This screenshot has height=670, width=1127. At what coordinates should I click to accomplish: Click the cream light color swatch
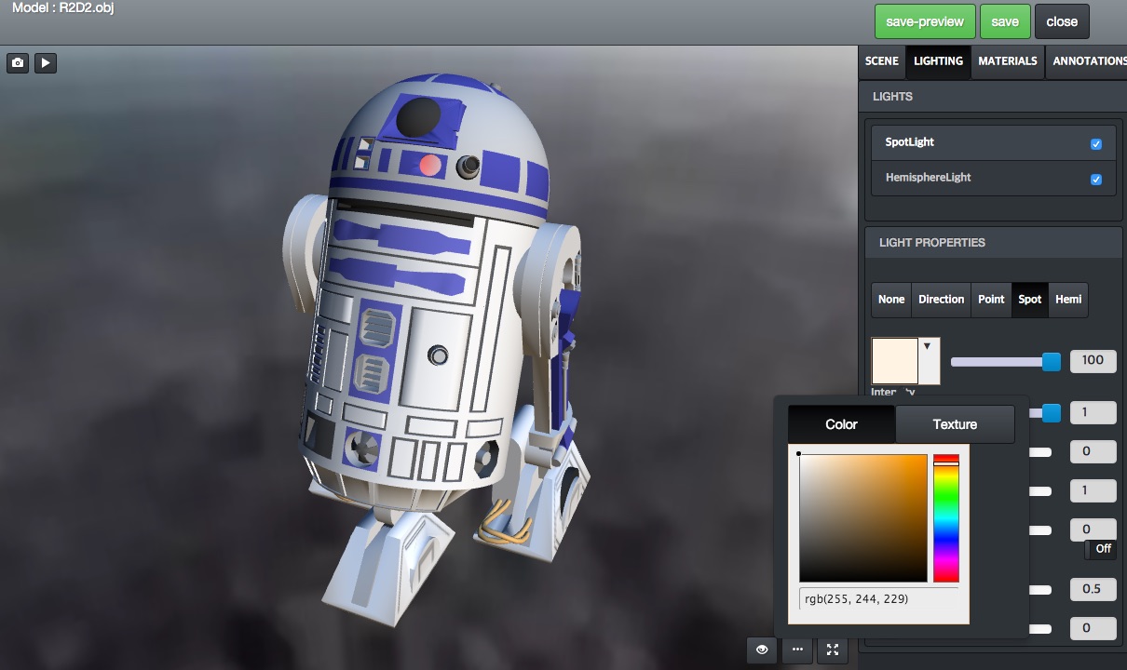[x=894, y=361]
